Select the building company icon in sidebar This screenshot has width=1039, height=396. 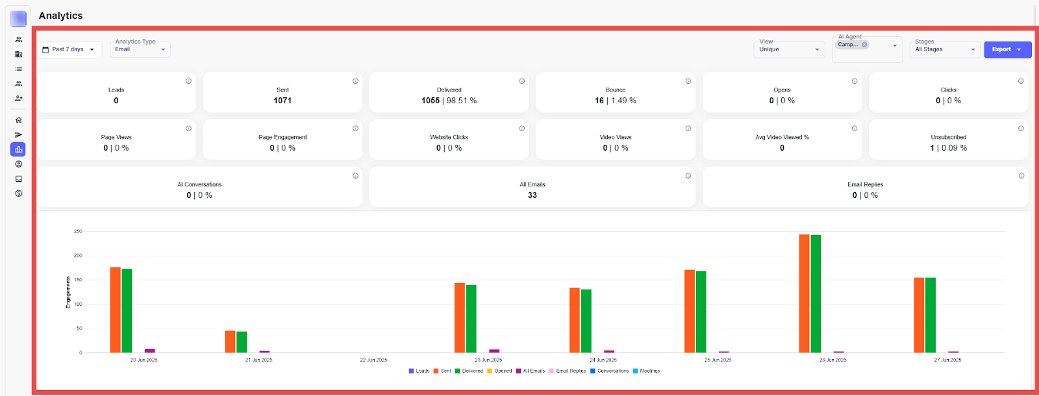19,55
